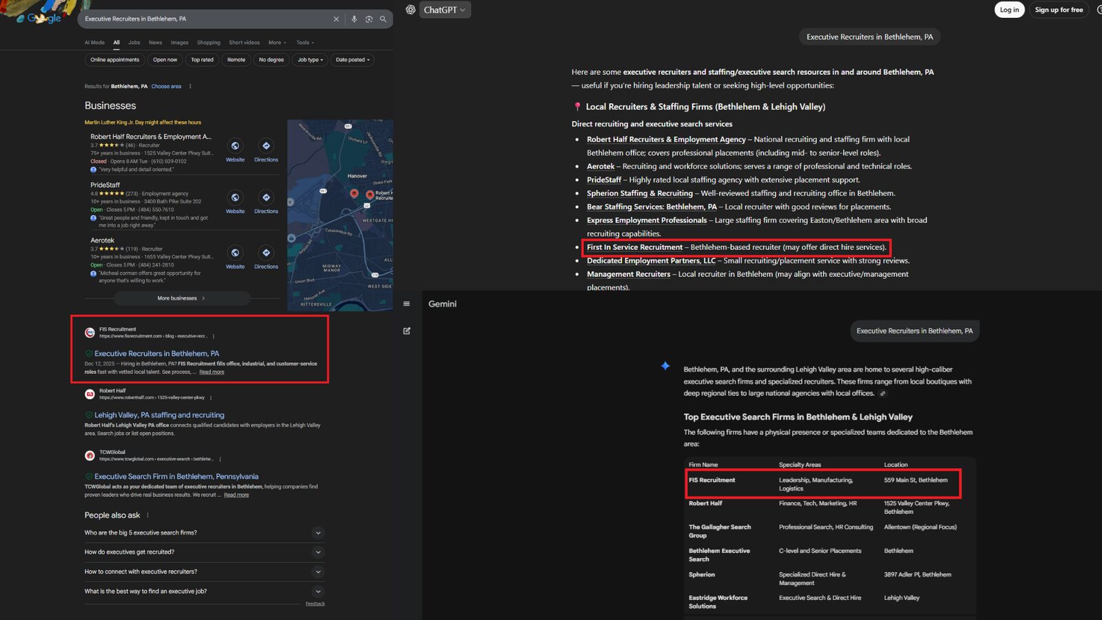Open the Date posted filter dropdown
The height and width of the screenshot is (620, 1102).
(x=353, y=60)
